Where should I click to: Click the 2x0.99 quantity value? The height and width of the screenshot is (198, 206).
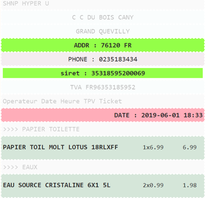coord(153,185)
